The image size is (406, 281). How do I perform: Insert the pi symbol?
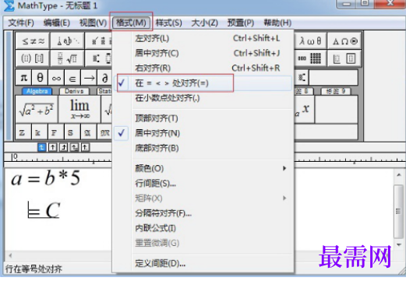(x=23, y=77)
